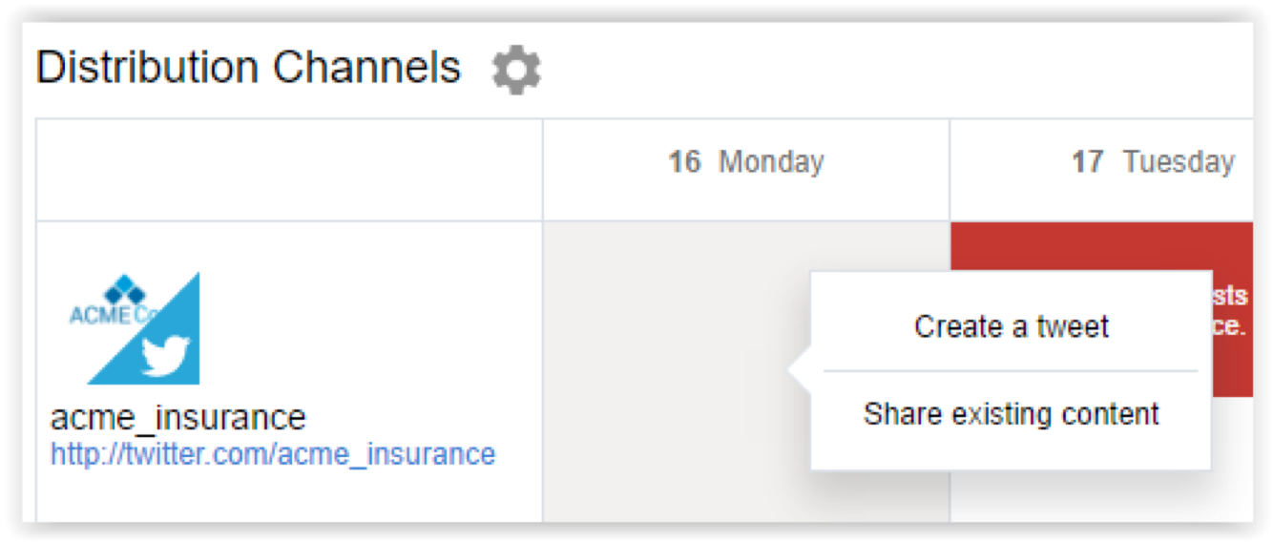Click the word Monday in the header
This screenshot has height=542, width=1273.
coord(771,162)
